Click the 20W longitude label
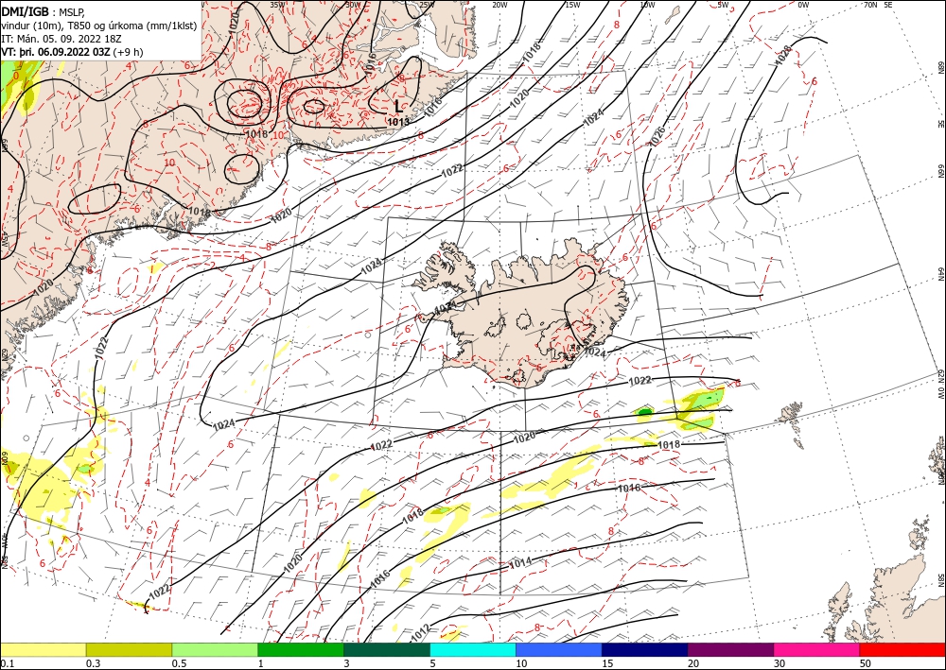This screenshot has height=670, width=946. 499,5
